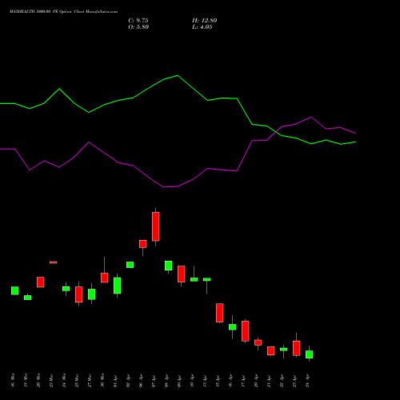Click where green and purple lines cross
Viewport: 400px width, 400px height.
275,132
